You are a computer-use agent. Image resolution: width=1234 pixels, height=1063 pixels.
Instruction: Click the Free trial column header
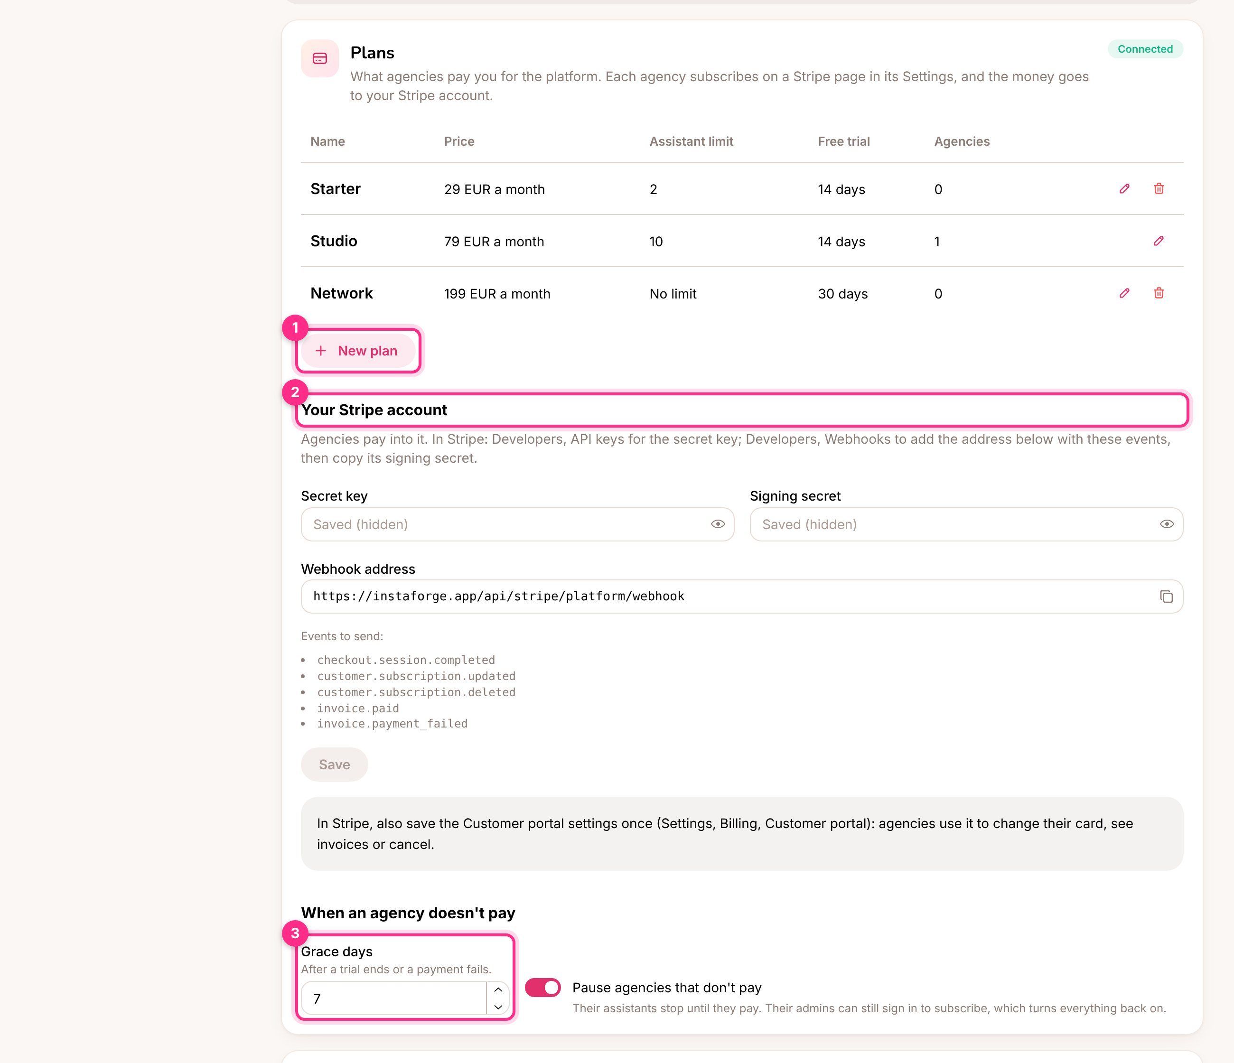pos(844,141)
